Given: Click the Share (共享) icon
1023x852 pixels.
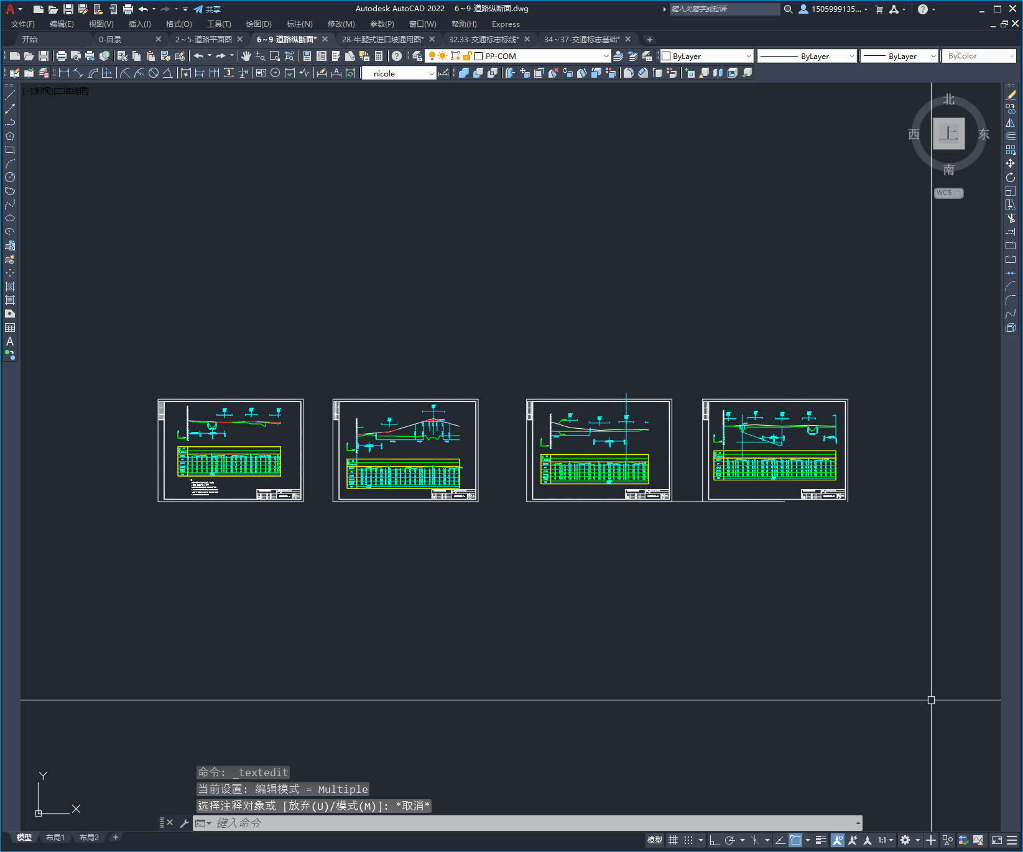Looking at the screenshot, I should point(207,9).
